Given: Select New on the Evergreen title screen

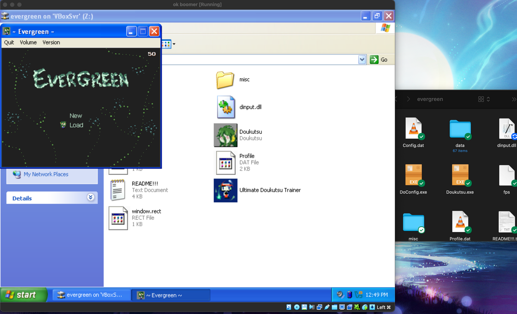Looking at the screenshot, I should (76, 116).
